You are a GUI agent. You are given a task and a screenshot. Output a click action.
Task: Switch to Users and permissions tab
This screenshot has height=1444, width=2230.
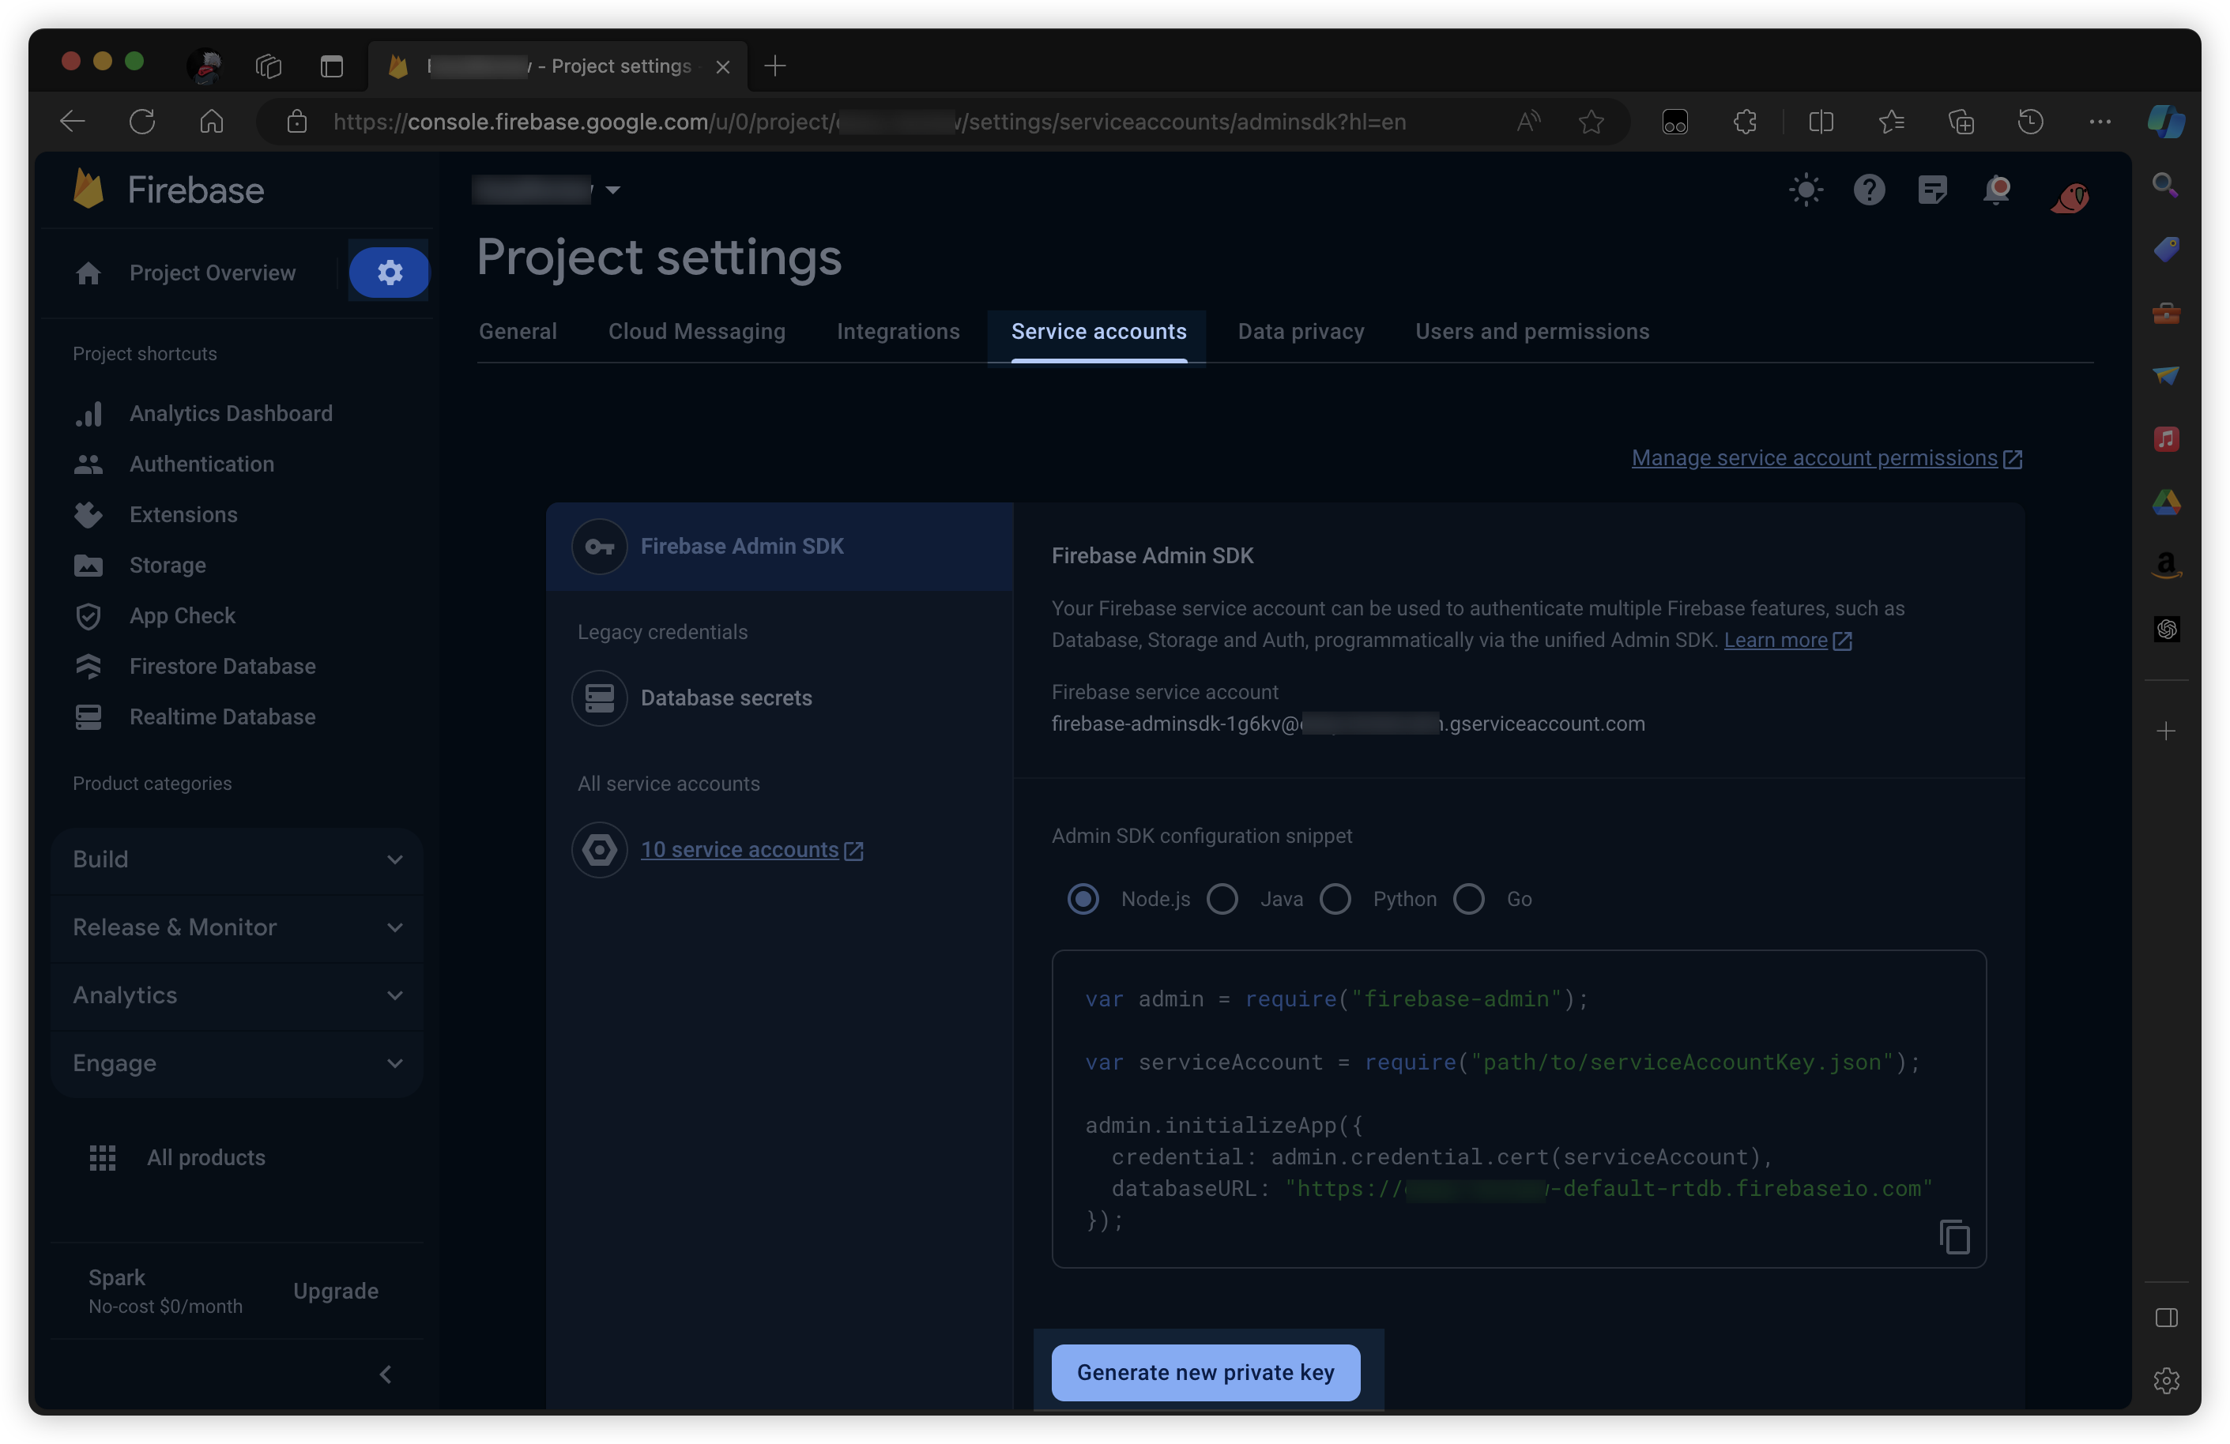1532,332
